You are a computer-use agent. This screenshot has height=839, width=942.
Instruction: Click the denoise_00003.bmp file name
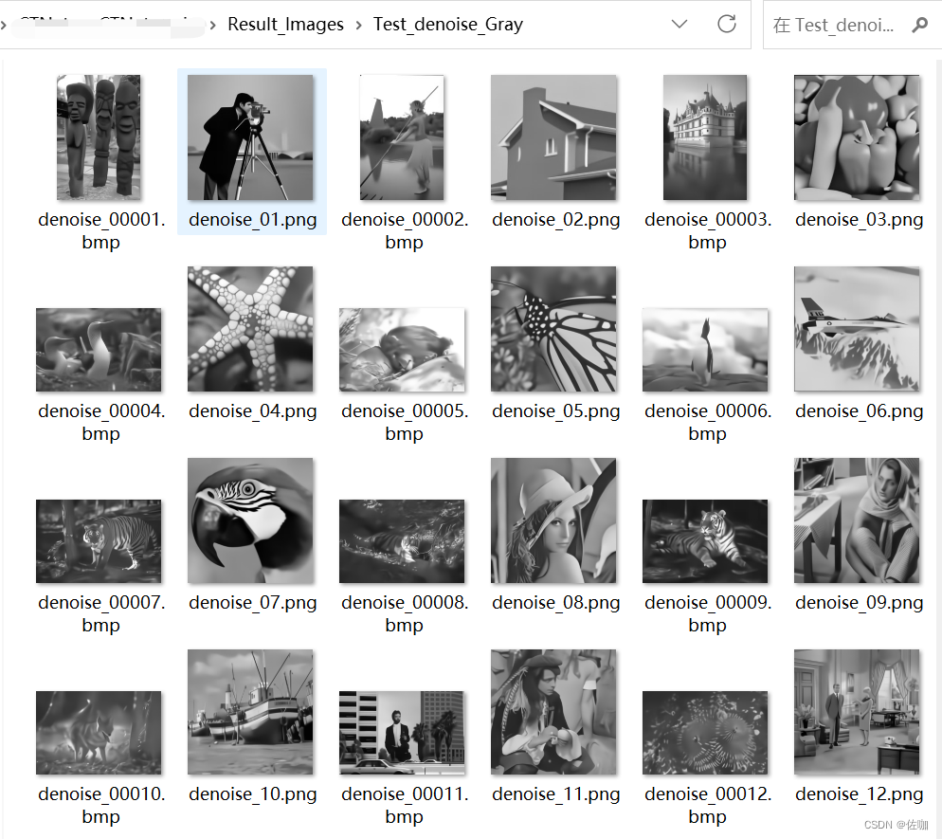pyautogui.click(x=708, y=230)
